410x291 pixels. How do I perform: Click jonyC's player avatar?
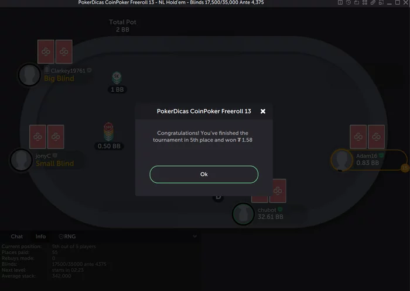[x=21, y=160]
